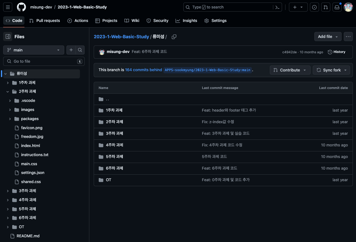This screenshot has width=356, height=242.
Task: Expand the Add file dropdown
Action: 327,37
